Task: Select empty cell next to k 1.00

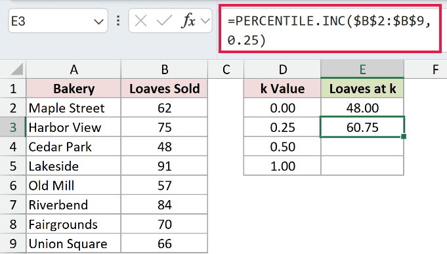Action: (x=362, y=166)
